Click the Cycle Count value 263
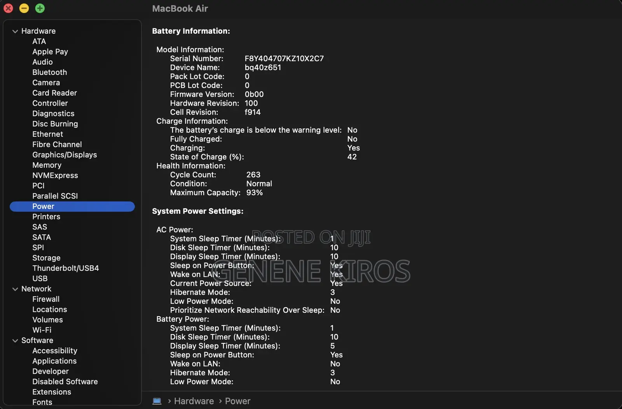The image size is (622, 409). coord(253,175)
